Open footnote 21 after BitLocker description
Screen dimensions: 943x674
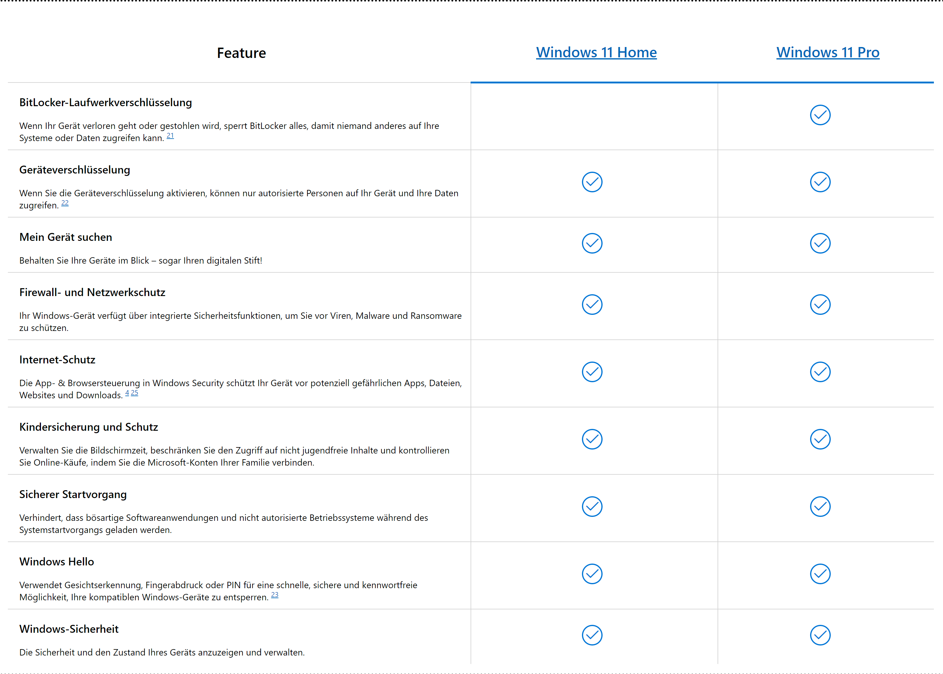(170, 136)
